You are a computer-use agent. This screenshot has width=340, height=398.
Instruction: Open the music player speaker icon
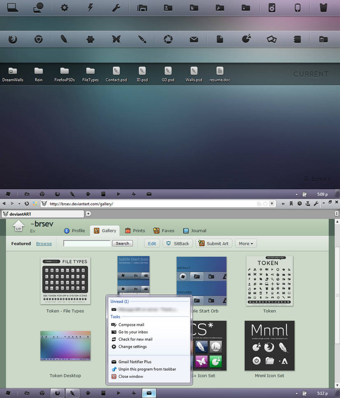click(272, 8)
